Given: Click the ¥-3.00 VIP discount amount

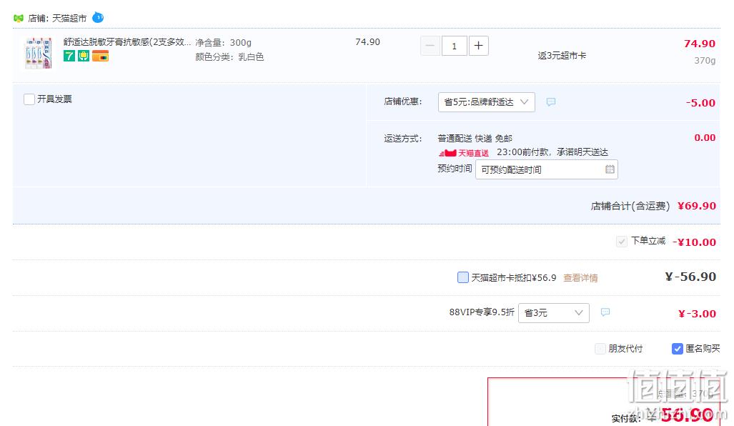Looking at the screenshot, I should click(697, 314).
